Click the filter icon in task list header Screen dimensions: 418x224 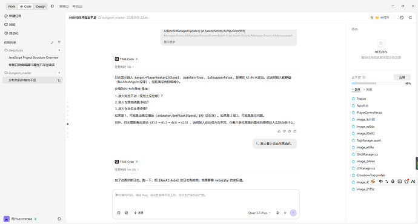pyautogui.click(x=59, y=42)
